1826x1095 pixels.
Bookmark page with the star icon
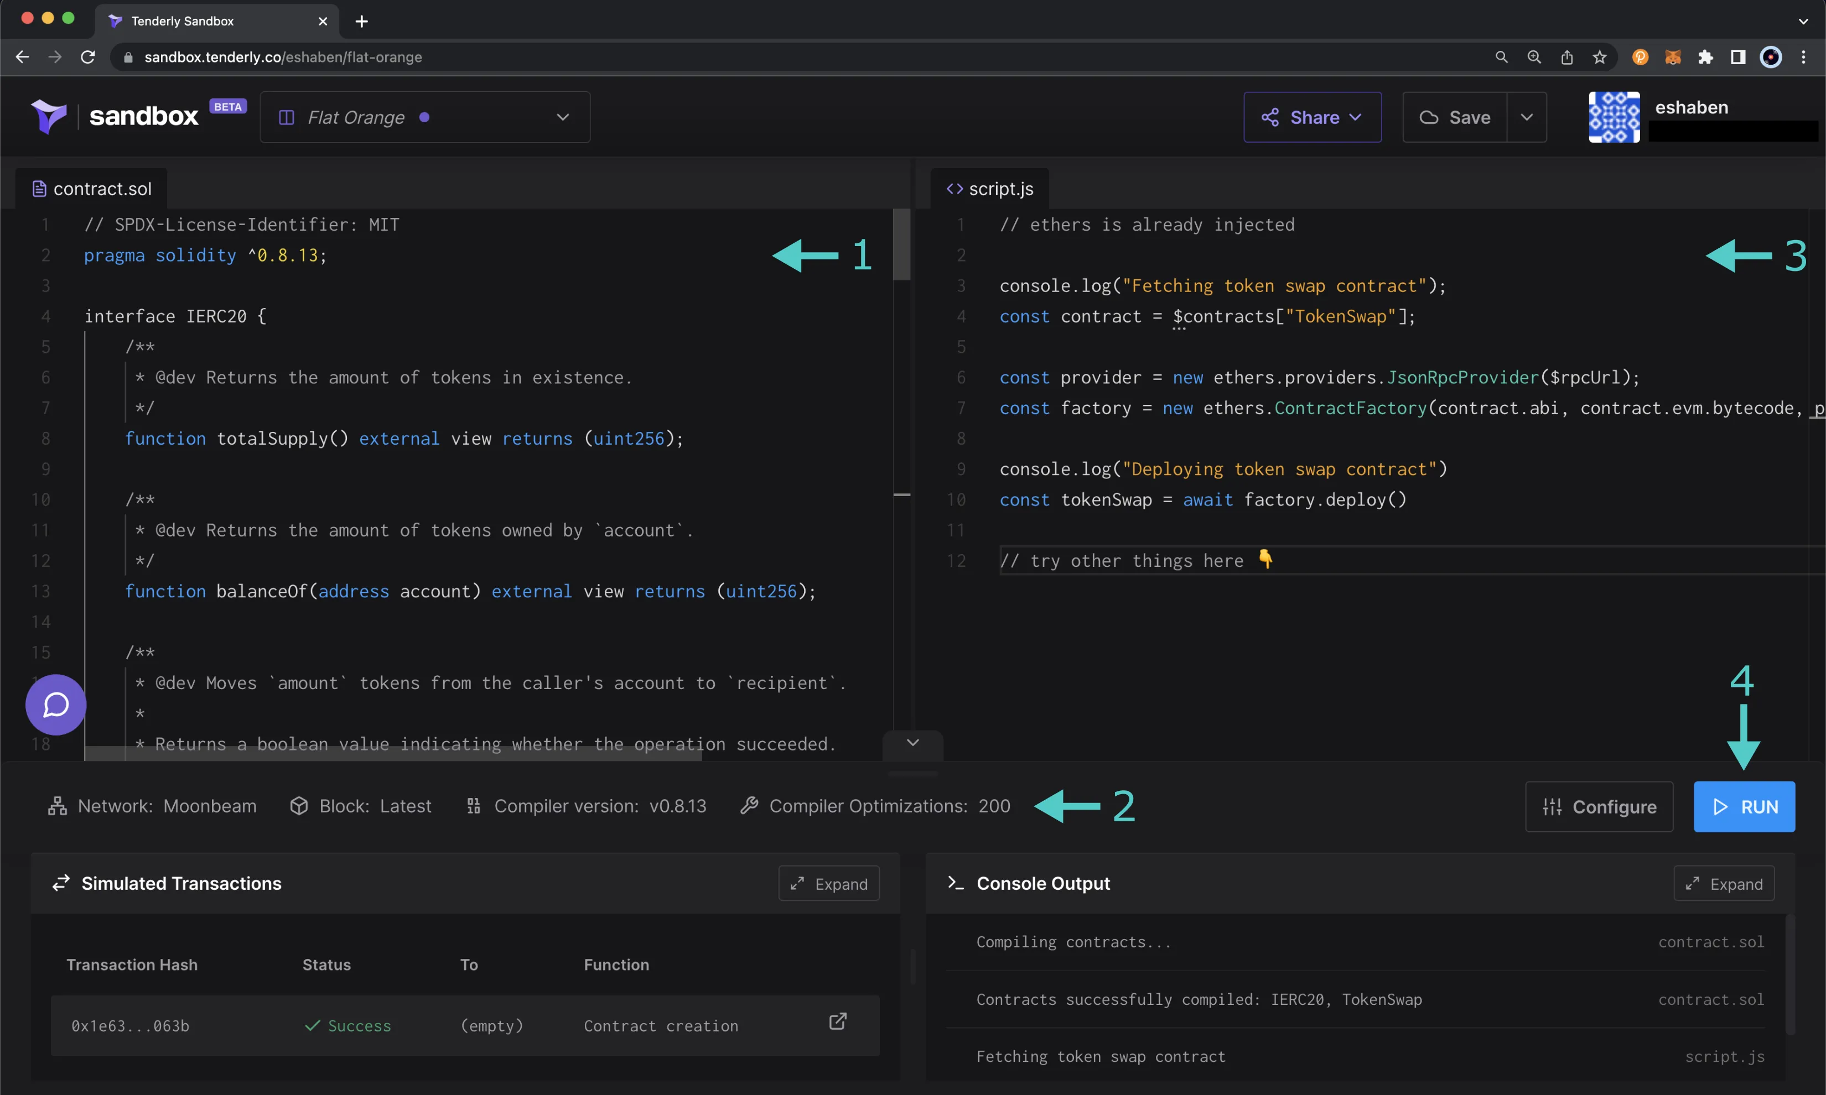pyautogui.click(x=1600, y=57)
